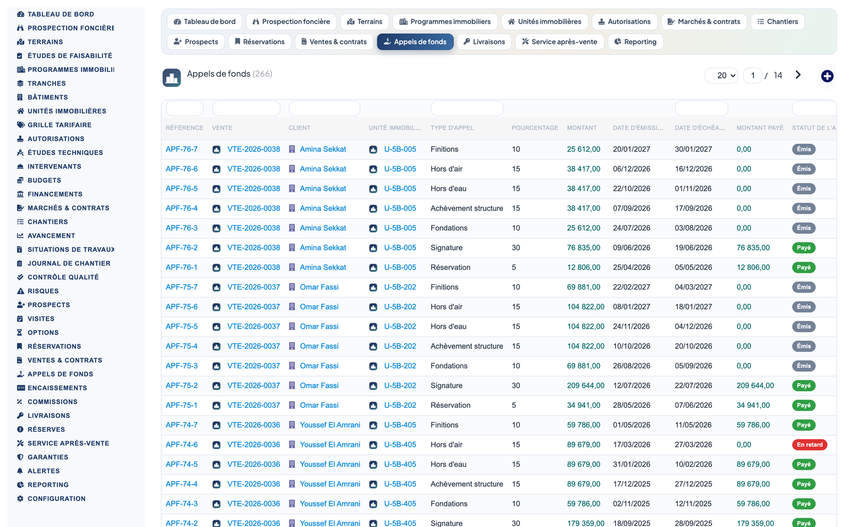Viewport: 853px width, 527px height.
Task: Click sale icon in APF-76-4 row
Action: [x=217, y=209]
